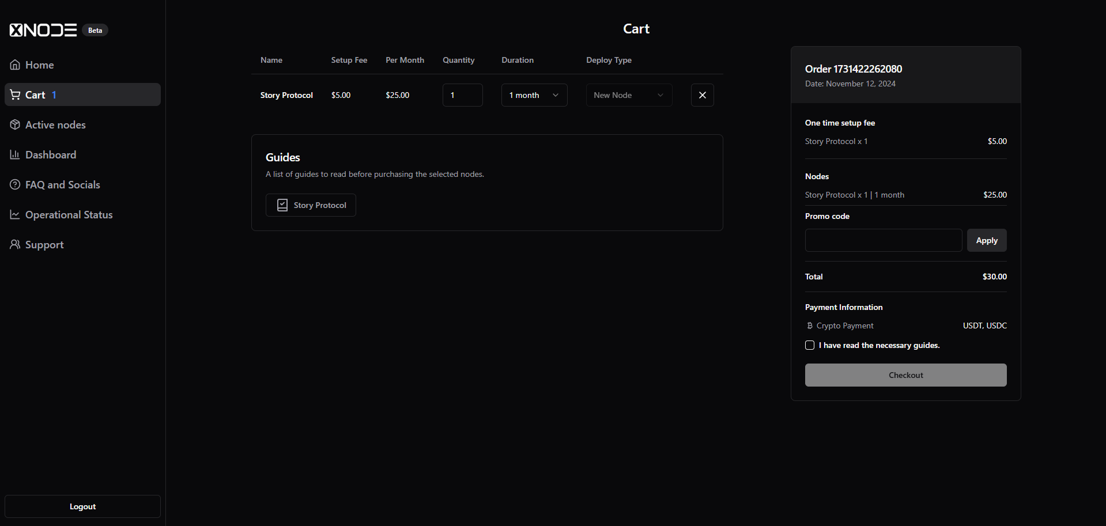Screen dimensions: 1106x526
Task: Go to Active nodes page
Action: 55,125
